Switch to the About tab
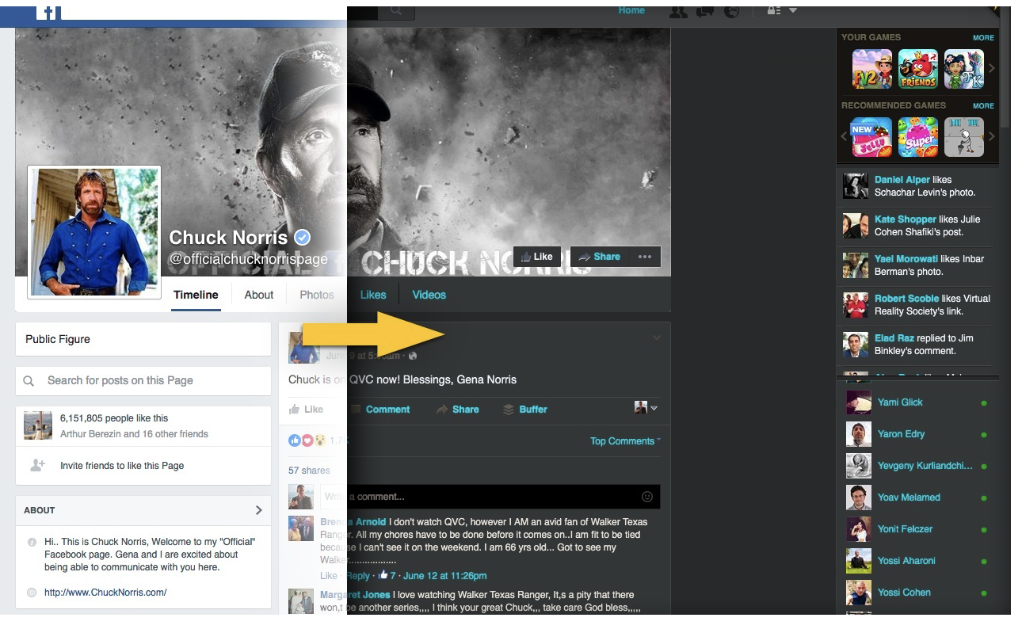The image size is (1022, 629). coord(258,295)
